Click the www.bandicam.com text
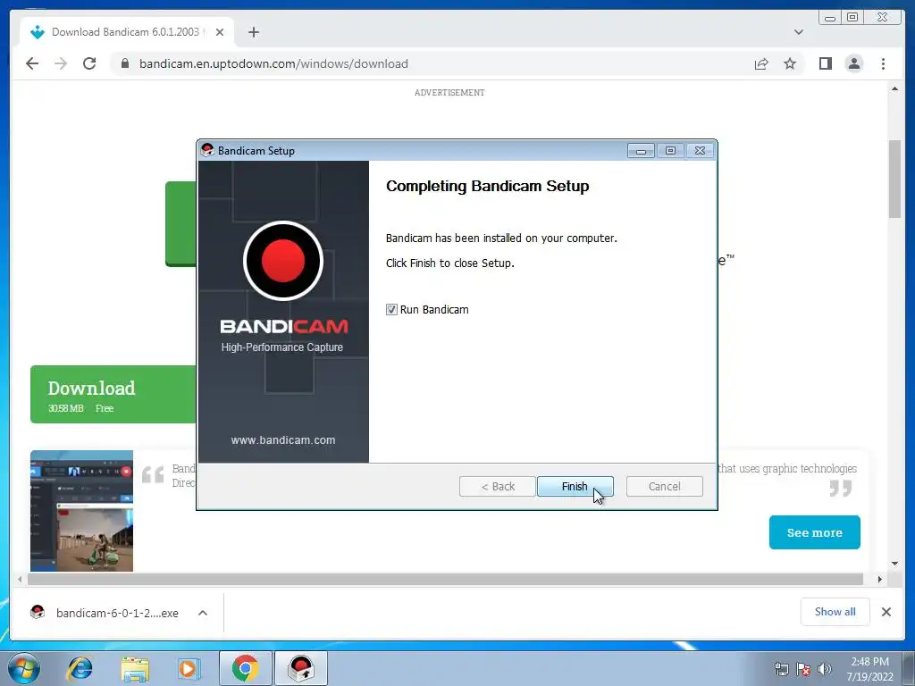 283,439
